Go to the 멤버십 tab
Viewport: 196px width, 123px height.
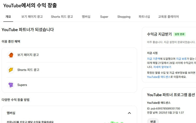(86, 17)
